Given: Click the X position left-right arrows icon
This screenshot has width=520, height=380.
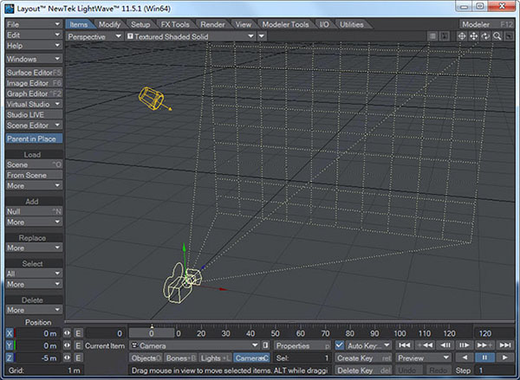Looking at the screenshot, I should pos(67,333).
